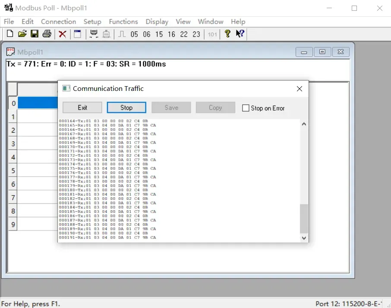This screenshot has width=391, height=308.
Task: Select function 16 toolbar button
Action: pyautogui.click(x=171, y=34)
